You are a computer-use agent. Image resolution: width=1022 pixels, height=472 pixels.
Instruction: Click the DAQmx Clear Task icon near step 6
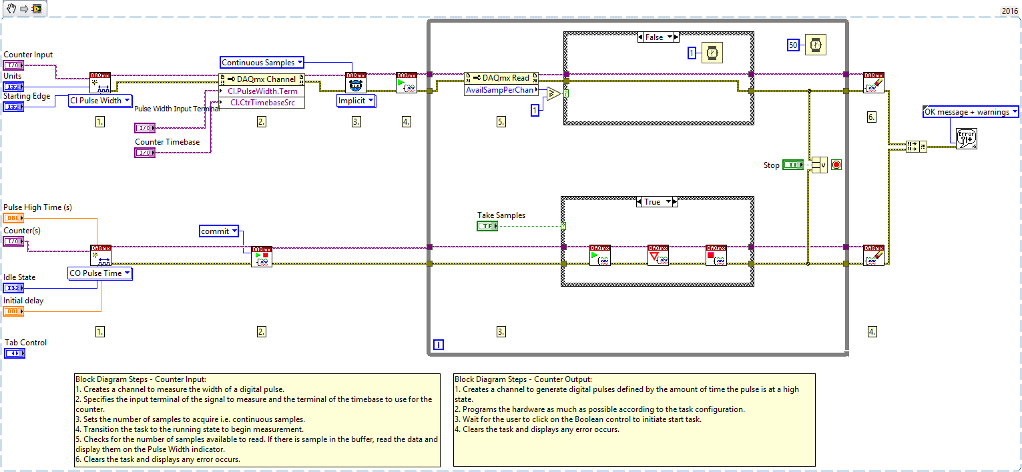875,81
